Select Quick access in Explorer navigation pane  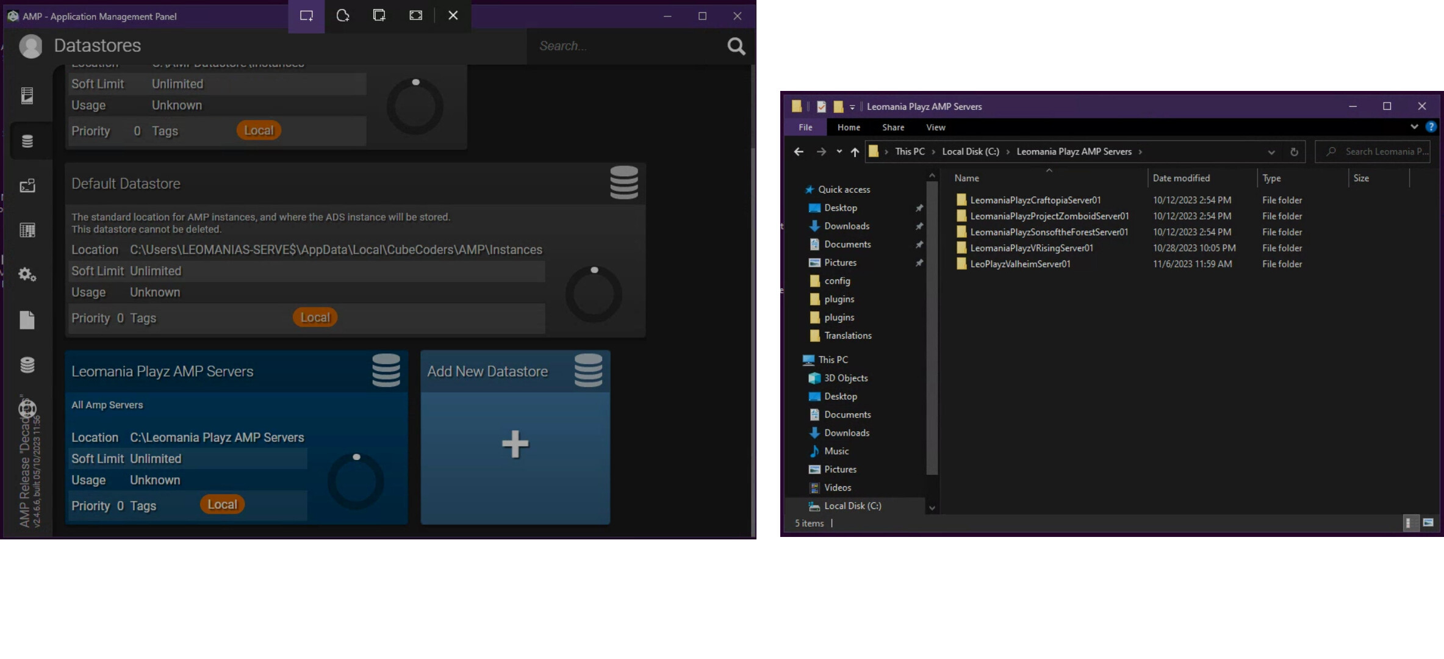pos(844,190)
